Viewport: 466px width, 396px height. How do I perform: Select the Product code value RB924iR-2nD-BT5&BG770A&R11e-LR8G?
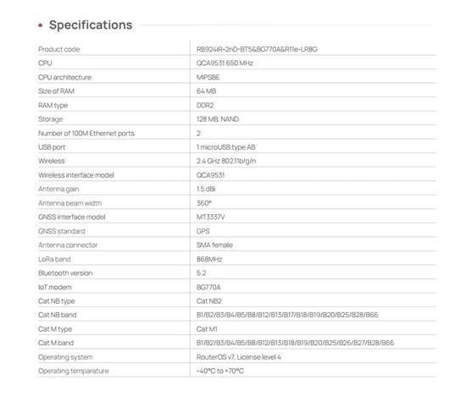click(x=257, y=49)
